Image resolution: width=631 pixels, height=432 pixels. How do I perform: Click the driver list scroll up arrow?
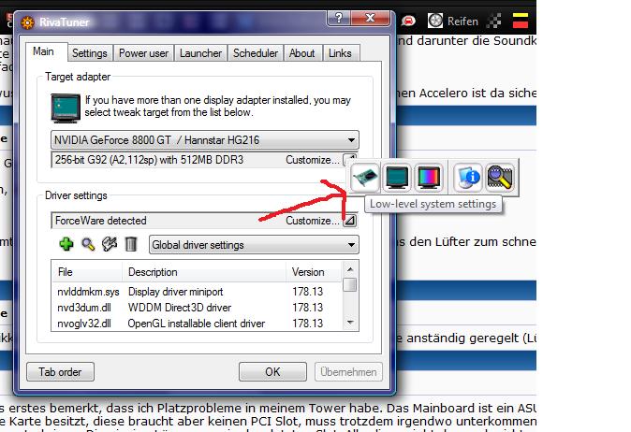tap(350, 269)
